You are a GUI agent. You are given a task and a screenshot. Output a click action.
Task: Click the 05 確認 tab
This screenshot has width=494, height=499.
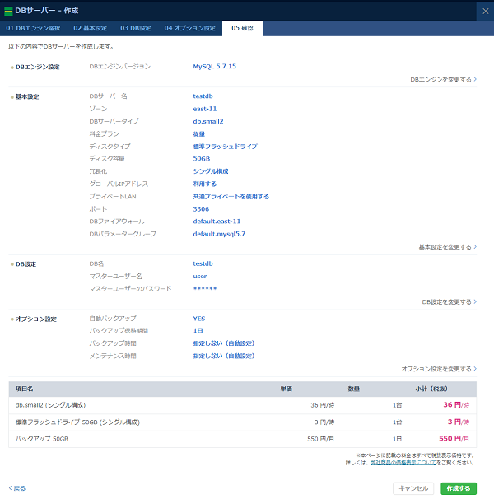pyautogui.click(x=242, y=29)
